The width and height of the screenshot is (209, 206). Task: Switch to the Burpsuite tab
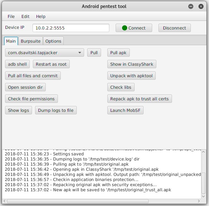point(31,41)
